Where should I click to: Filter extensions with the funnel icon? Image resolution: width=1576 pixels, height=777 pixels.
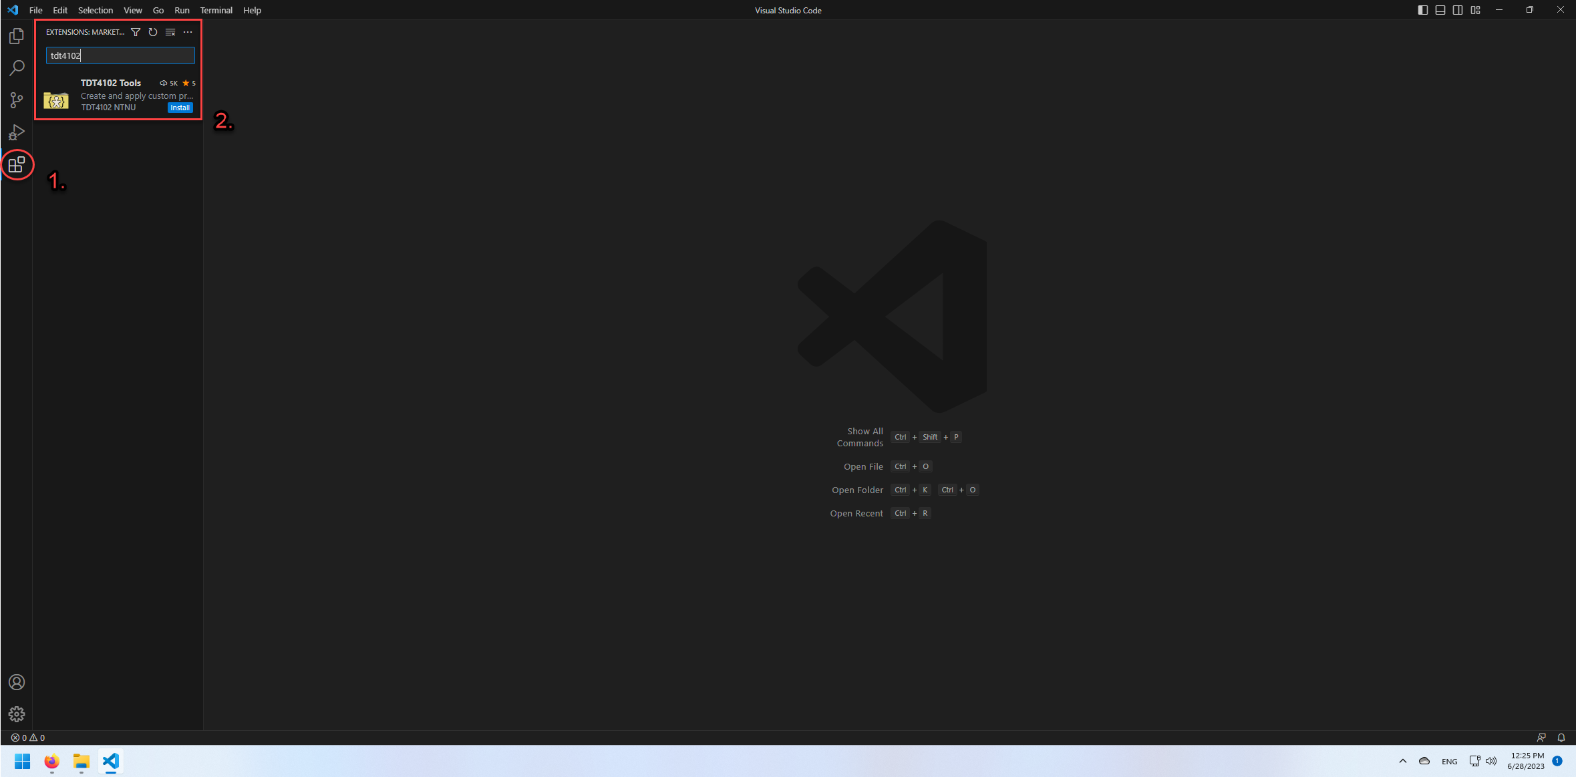tap(136, 32)
